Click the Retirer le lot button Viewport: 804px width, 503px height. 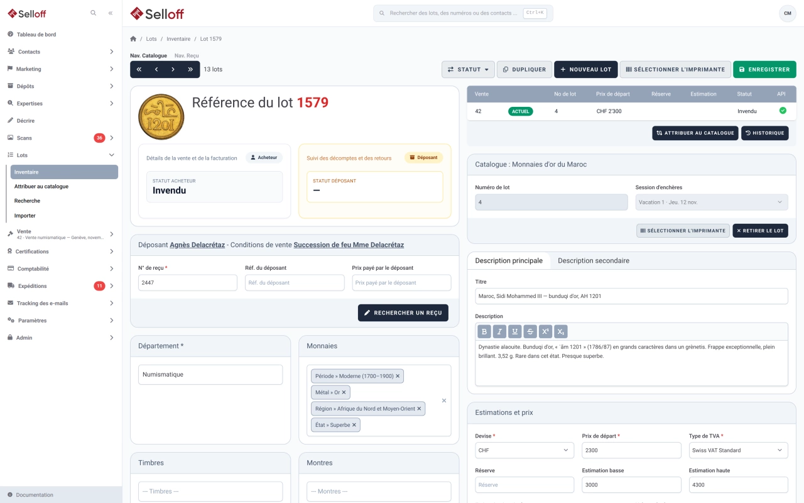click(760, 231)
